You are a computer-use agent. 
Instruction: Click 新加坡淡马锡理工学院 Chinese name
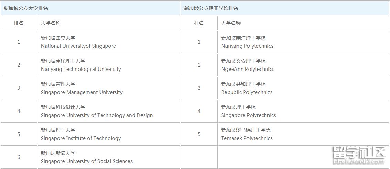pyautogui.click(x=246, y=130)
